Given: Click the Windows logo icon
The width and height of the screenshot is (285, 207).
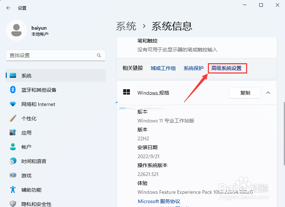Looking at the screenshot, I should point(126,92).
